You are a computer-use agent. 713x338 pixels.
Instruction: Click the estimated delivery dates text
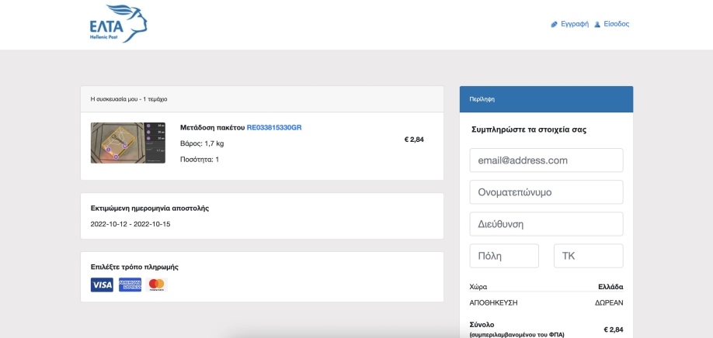point(130,224)
